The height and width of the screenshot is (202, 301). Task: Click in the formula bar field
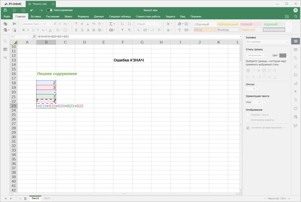137,36
